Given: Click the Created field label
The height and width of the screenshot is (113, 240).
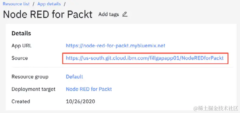Looking at the screenshot, I should (21, 102).
